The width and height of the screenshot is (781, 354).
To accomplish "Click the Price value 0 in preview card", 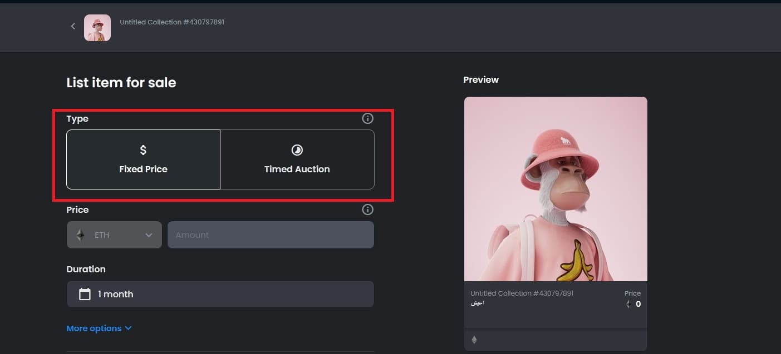I will click(638, 304).
